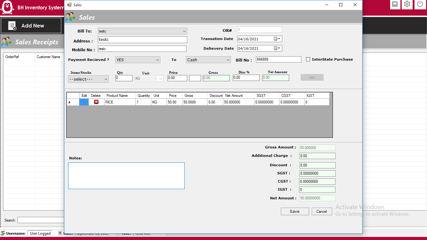The image size is (427, 240).
Task: Click the Settings gear icon
Action: [407, 4]
